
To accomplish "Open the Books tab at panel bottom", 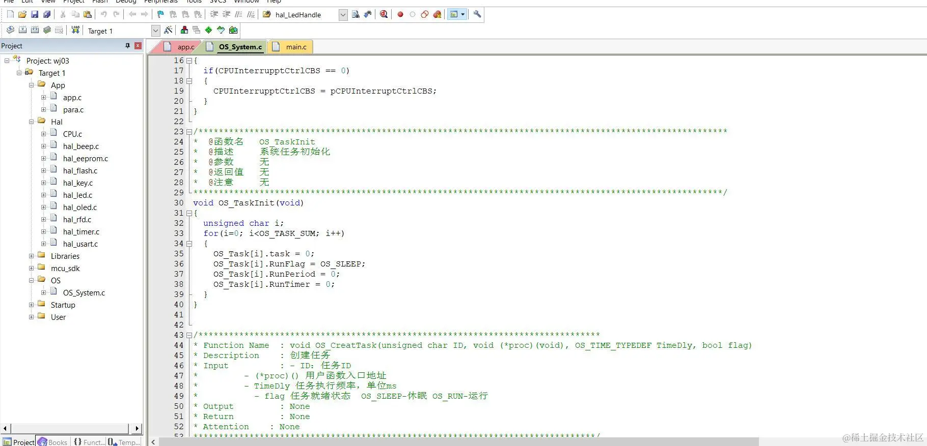I will click(52, 442).
